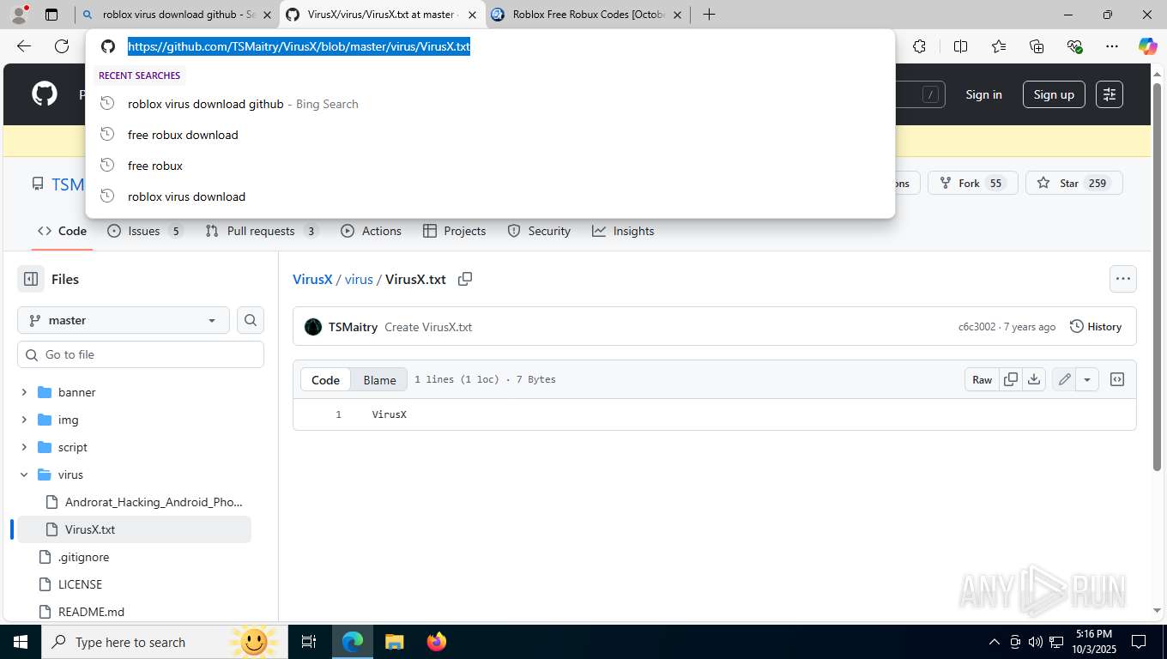Open the Windows Start menu
The image size is (1167, 659).
(21, 642)
